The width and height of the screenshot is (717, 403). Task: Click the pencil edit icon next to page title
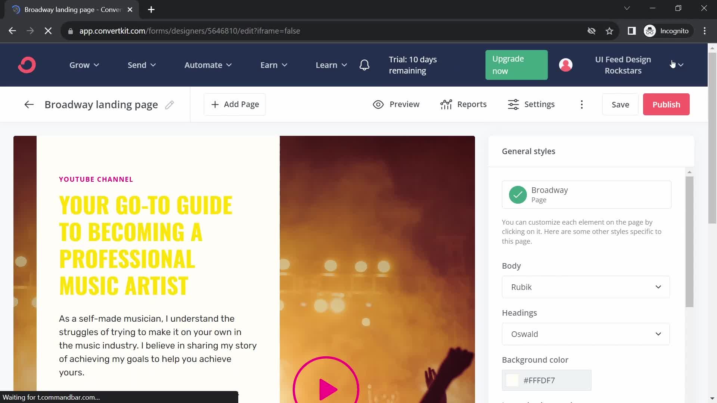click(x=170, y=104)
